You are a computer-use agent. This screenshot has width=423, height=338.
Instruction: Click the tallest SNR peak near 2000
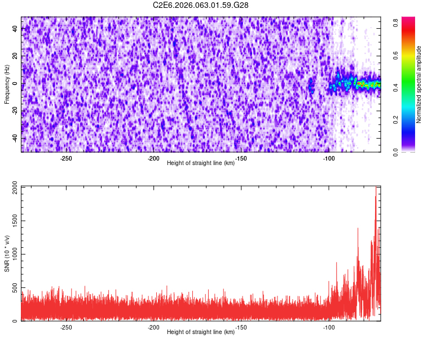coord(376,190)
